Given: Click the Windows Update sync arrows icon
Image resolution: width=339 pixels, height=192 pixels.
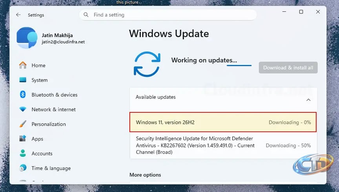Looking at the screenshot, I should point(147,64).
